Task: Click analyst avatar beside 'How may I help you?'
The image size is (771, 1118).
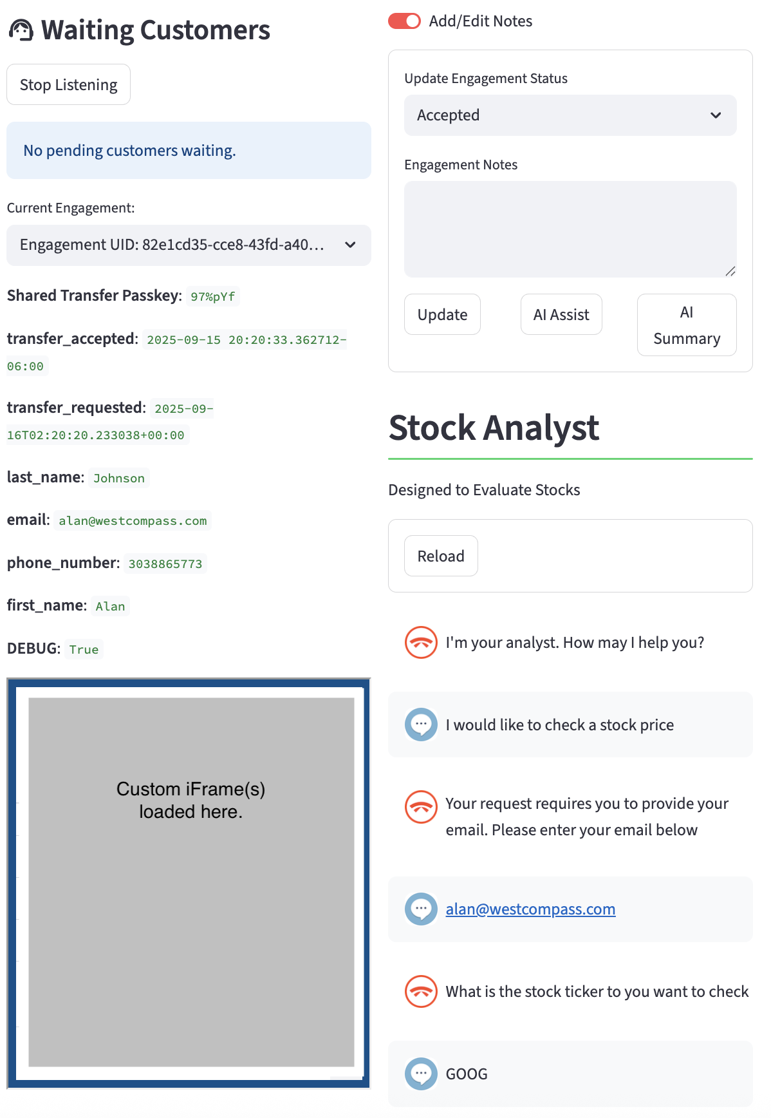Action: pyautogui.click(x=421, y=643)
